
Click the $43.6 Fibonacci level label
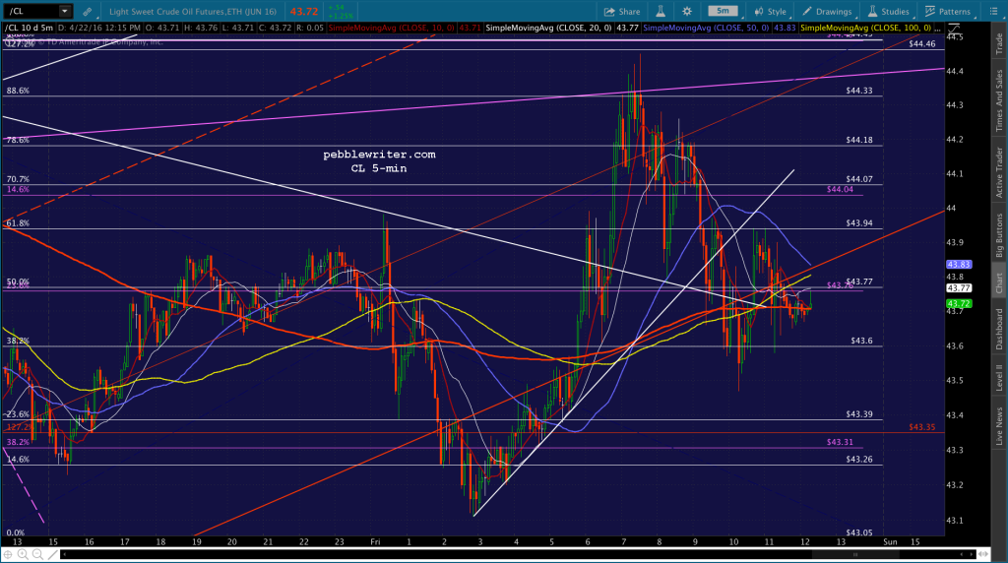861,341
